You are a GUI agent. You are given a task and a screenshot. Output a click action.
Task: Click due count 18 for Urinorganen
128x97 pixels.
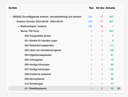[x=112, y=60]
